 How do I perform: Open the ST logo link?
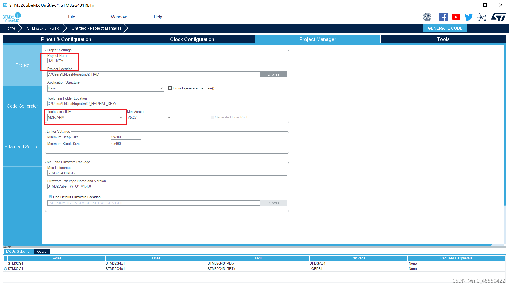pyautogui.click(x=499, y=17)
